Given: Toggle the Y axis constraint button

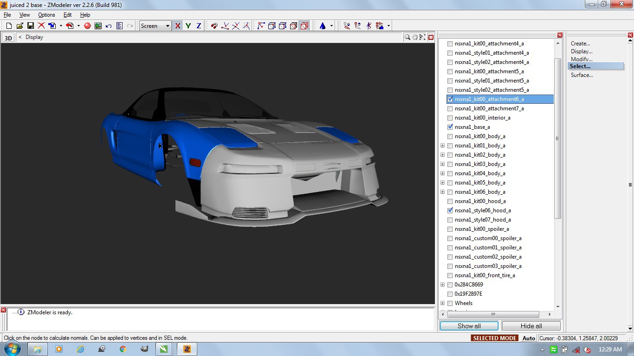Looking at the screenshot, I should 188,26.
